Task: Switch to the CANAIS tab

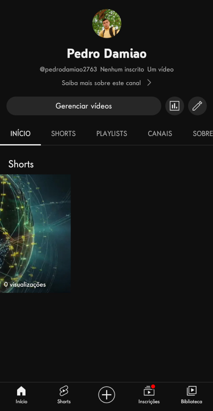Action: pyautogui.click(x=160, y=134)
